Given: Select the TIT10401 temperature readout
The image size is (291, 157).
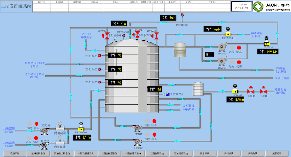Looking at the screenshot, I should [x=115, y=55].
